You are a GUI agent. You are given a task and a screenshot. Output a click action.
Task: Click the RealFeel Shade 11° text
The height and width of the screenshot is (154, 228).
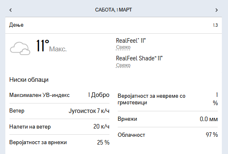click(x=139, y=58)
